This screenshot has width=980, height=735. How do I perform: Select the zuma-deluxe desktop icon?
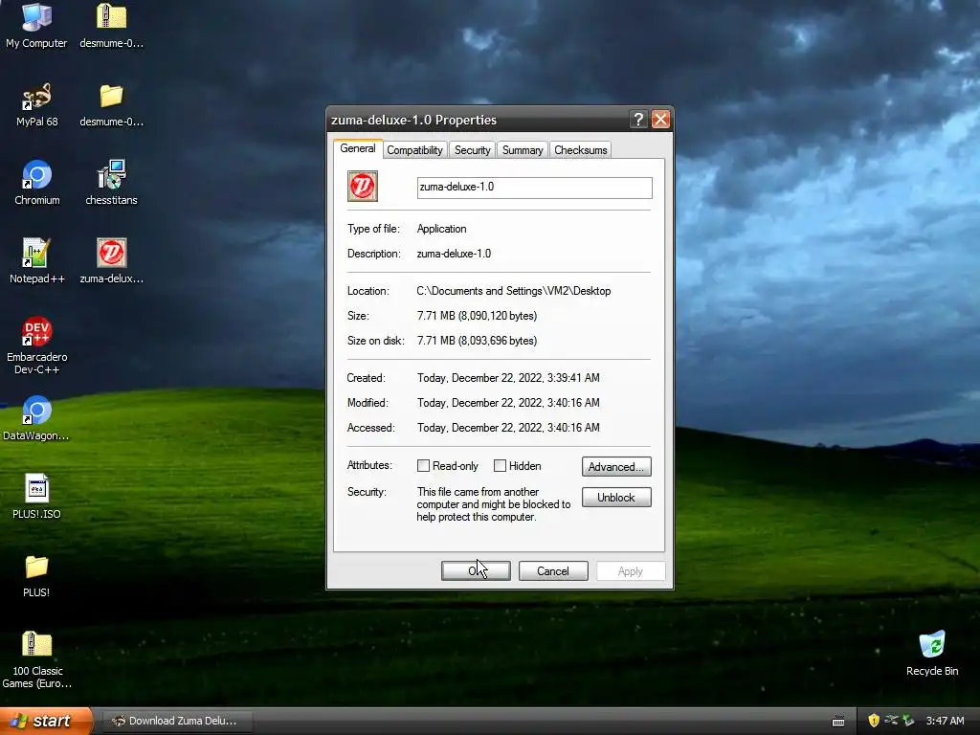coord(111,262)
